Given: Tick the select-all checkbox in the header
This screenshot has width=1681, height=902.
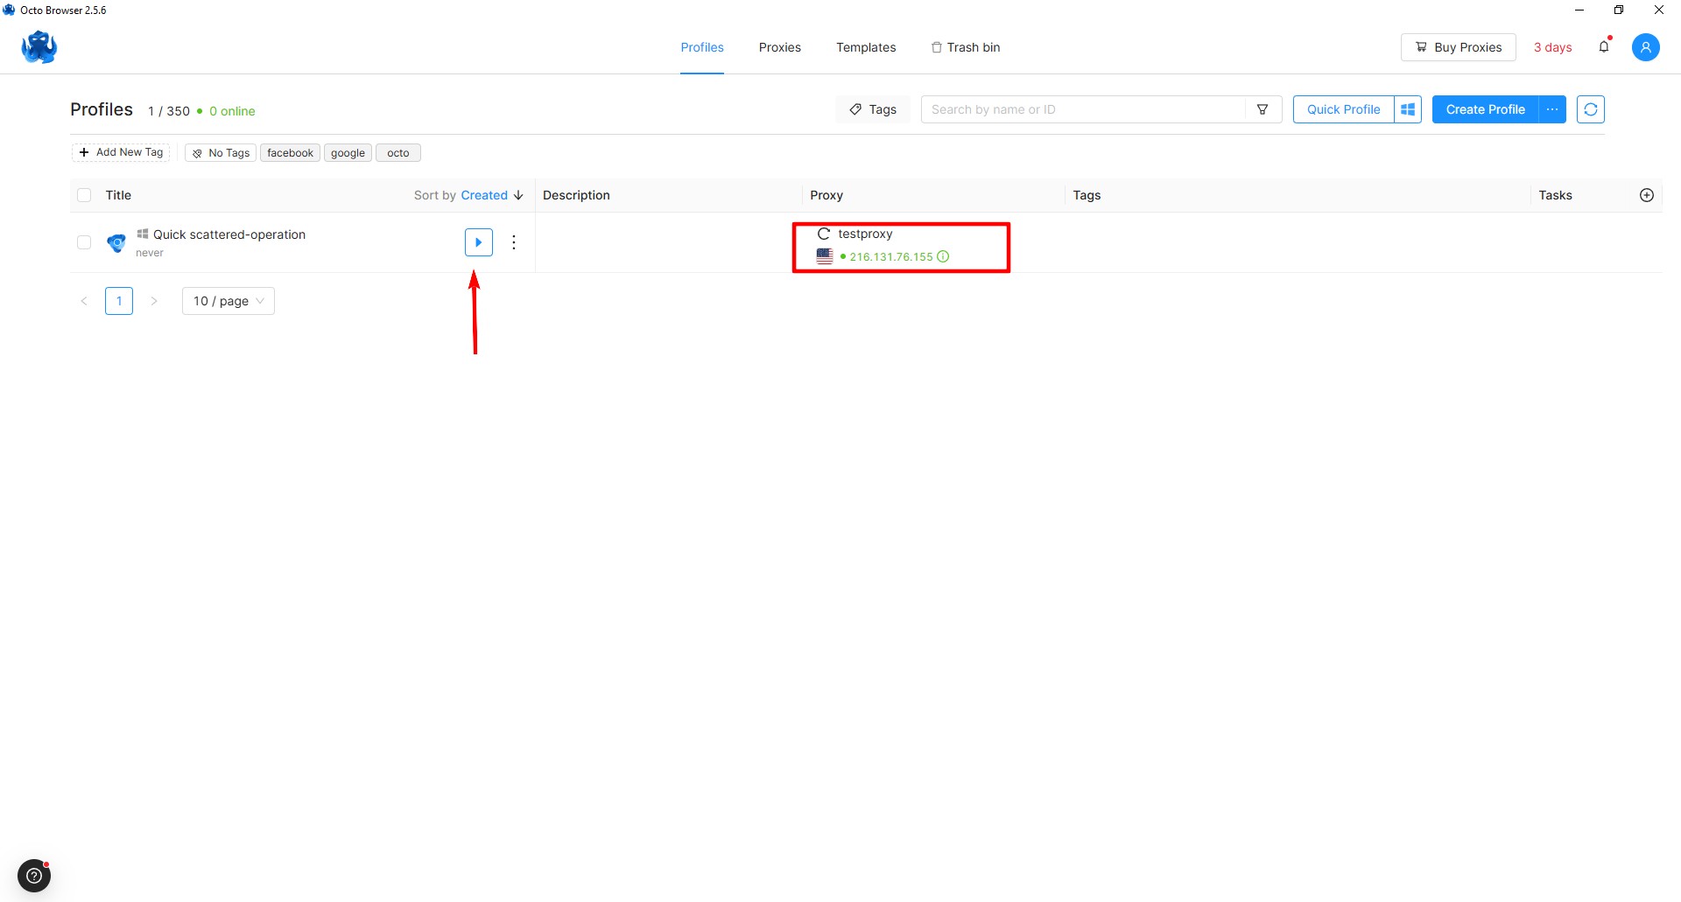Looking at the screenshot, I should pyautogui.click(x=84, y=195).
